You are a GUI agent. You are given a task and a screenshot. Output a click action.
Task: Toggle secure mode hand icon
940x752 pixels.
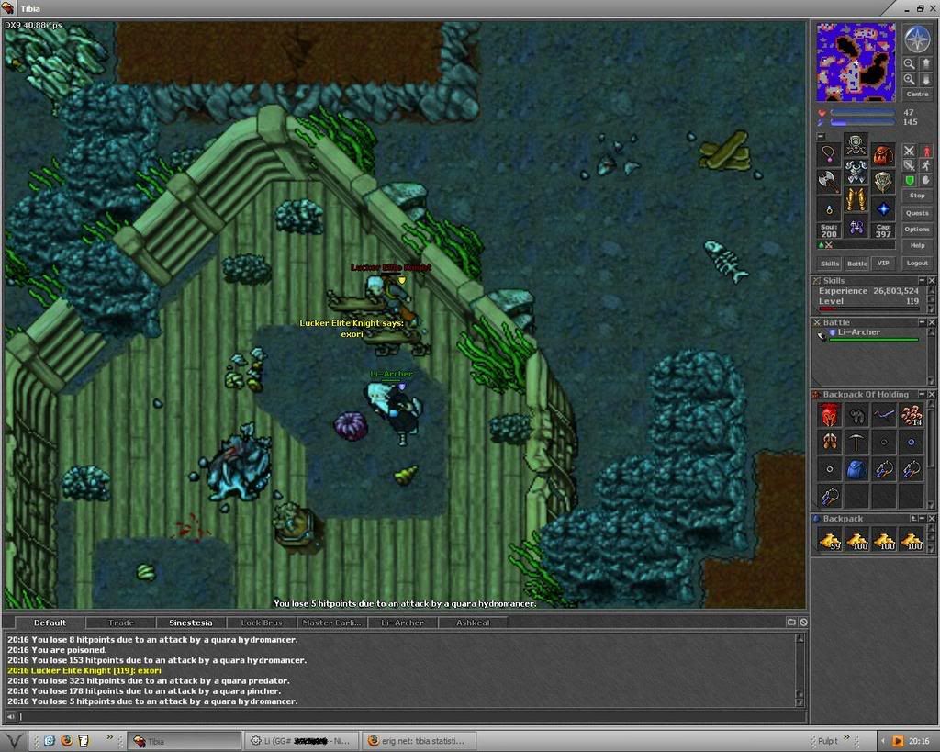925,180
